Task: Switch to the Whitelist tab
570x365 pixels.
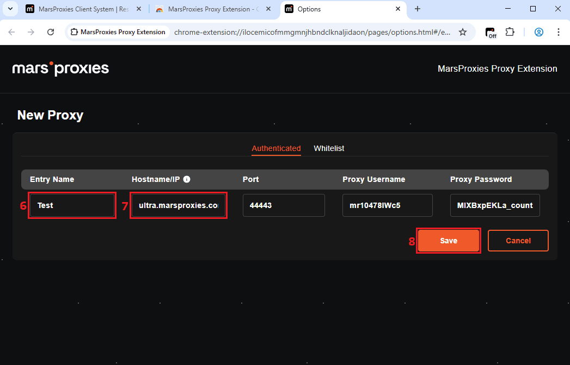Action: coord(329,148)
